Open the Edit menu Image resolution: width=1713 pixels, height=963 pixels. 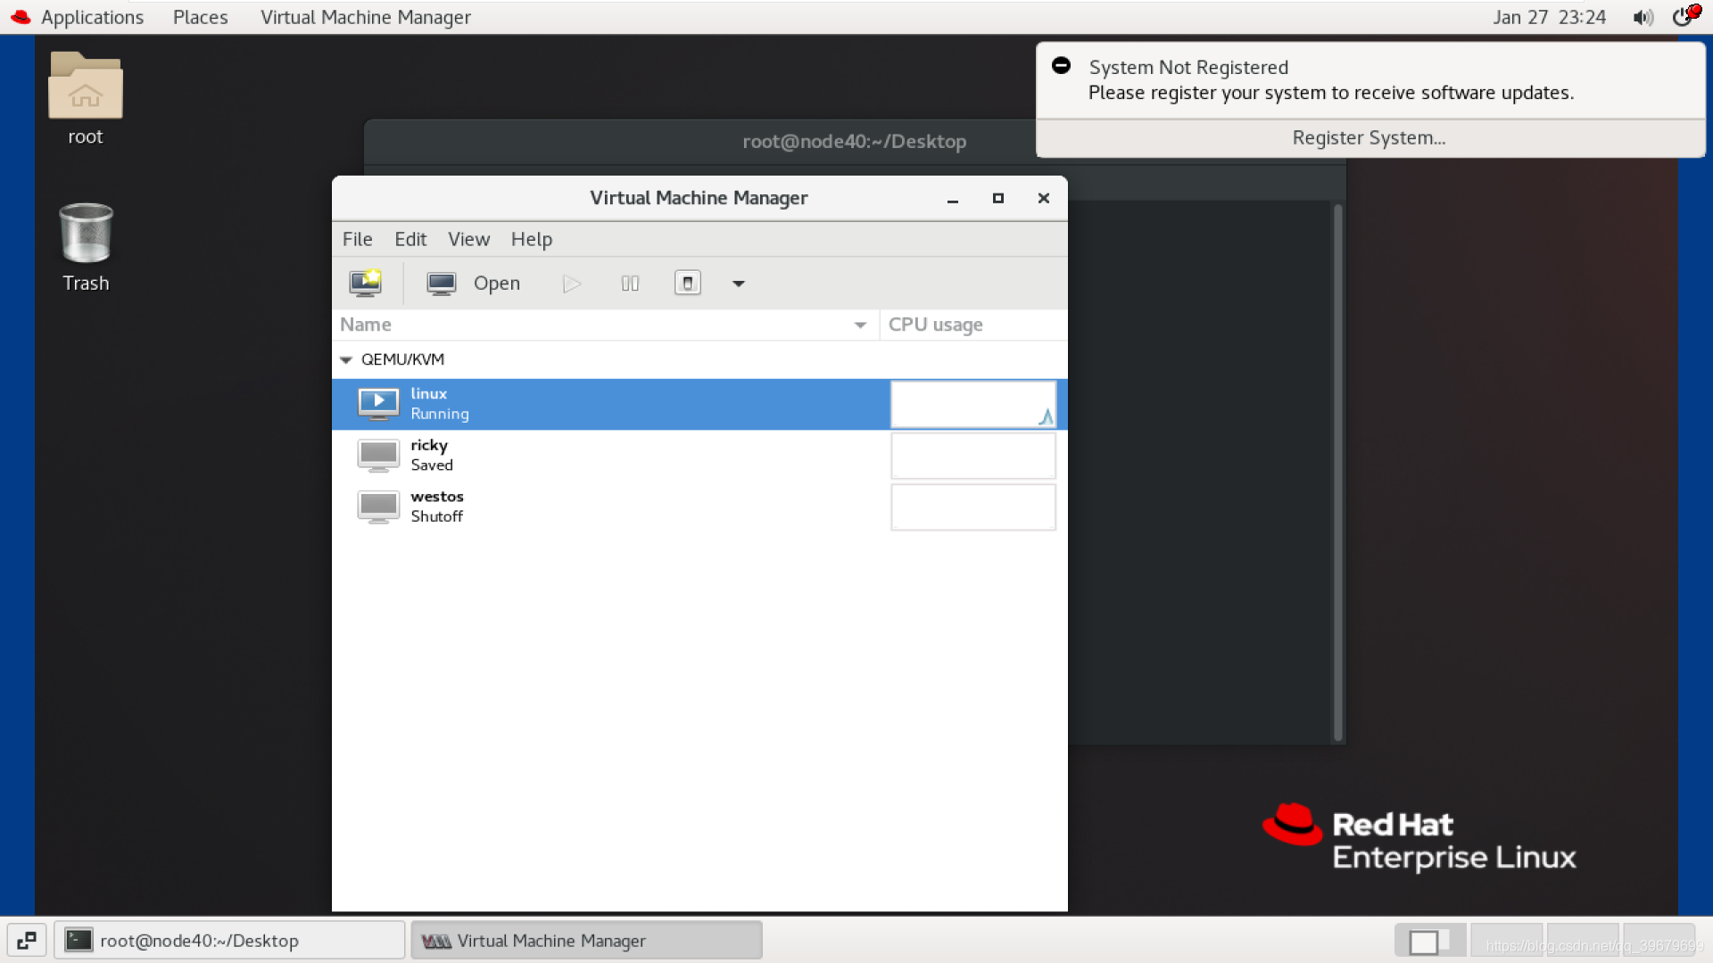tap(410, 239)
